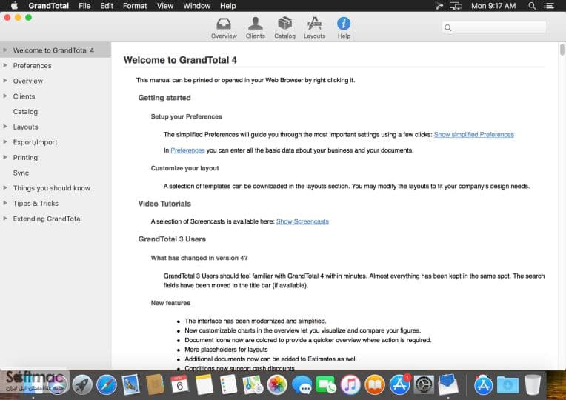Open FaceTime from the dock
Viewport: 566px width, 400px height.
click(x=326, y=385)
